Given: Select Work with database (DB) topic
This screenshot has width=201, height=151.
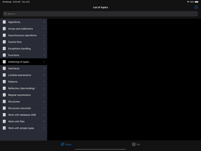Looking at the screenshot, I should (24, 115).
